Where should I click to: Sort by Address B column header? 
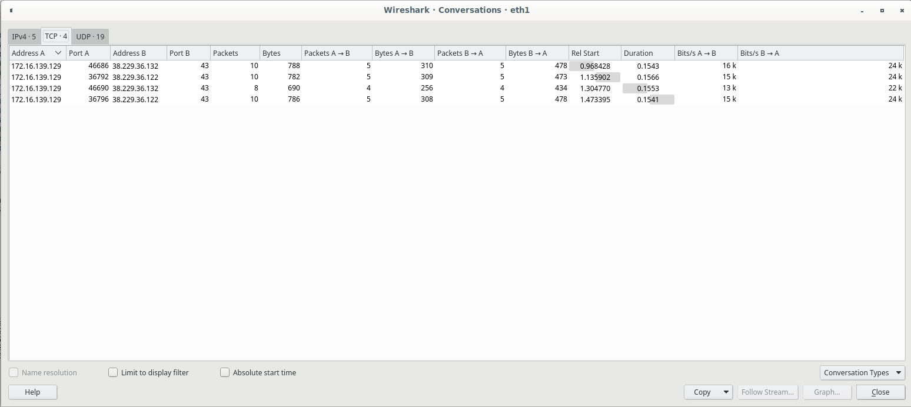pos(139,53)
